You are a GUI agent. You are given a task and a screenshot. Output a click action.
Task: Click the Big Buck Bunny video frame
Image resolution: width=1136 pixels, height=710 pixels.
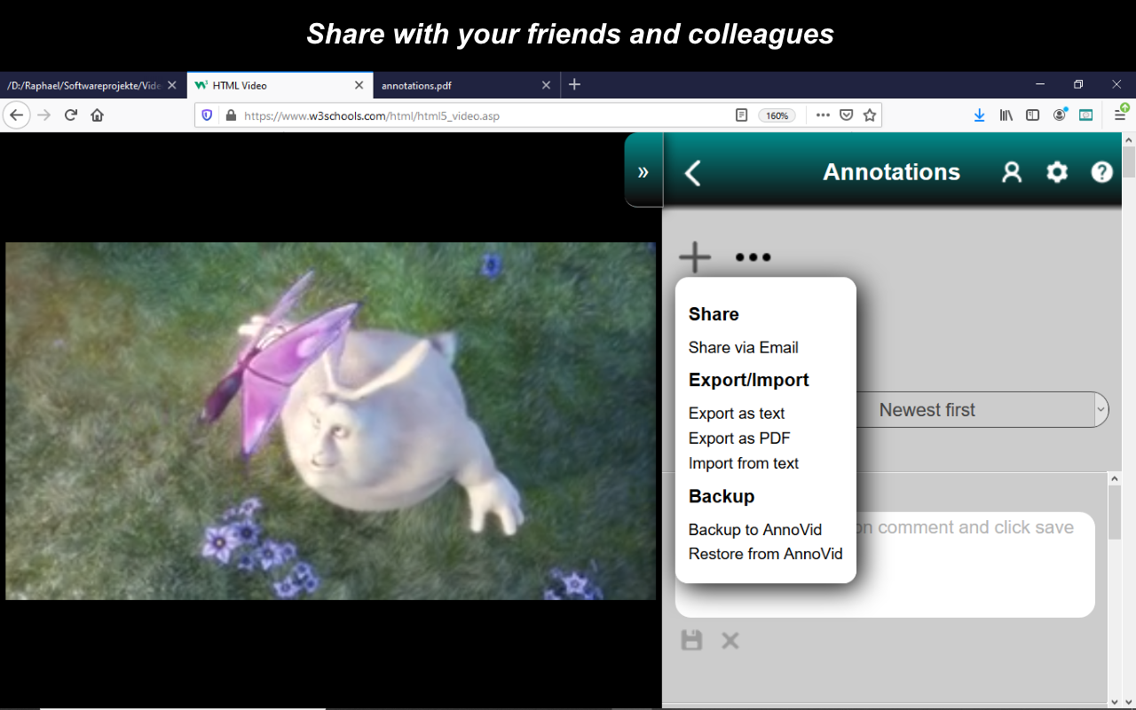(330, 421)
